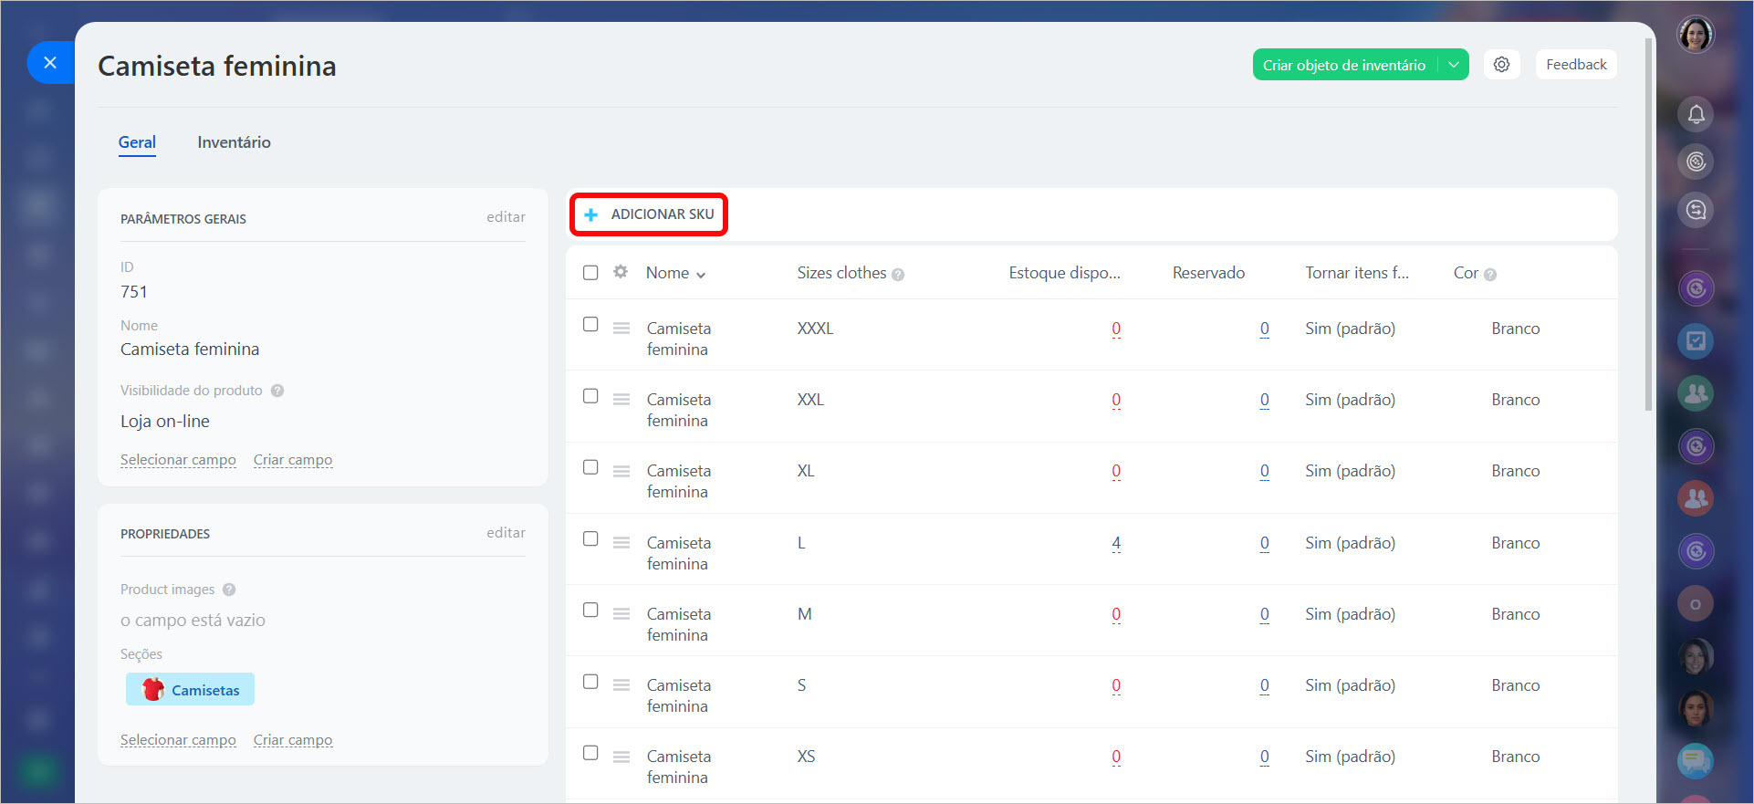Click the ID value 751

pos(133,292)
